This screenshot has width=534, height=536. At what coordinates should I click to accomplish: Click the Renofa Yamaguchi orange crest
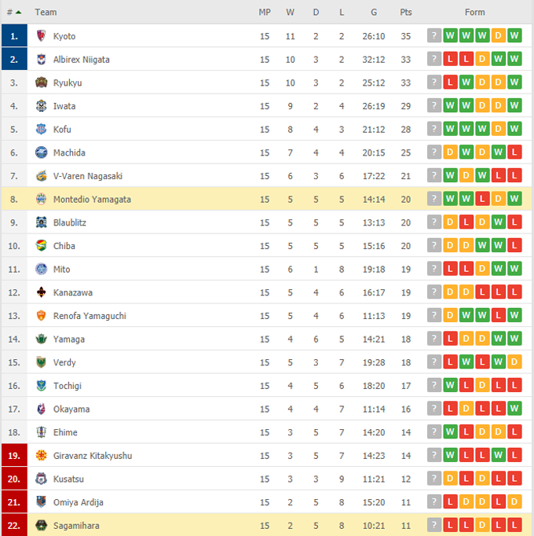pyautogui.click(x=42, y=316)
